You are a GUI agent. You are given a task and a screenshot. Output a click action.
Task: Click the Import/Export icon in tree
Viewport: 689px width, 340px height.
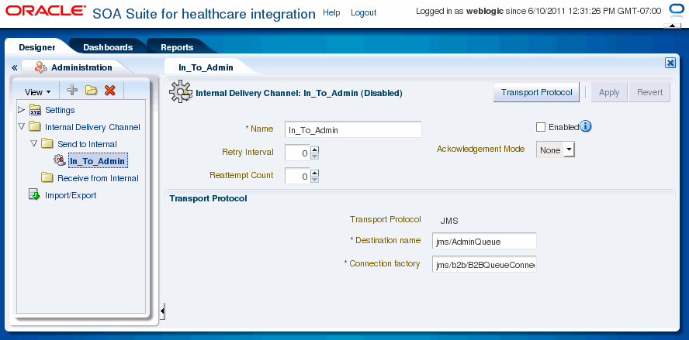34,195
